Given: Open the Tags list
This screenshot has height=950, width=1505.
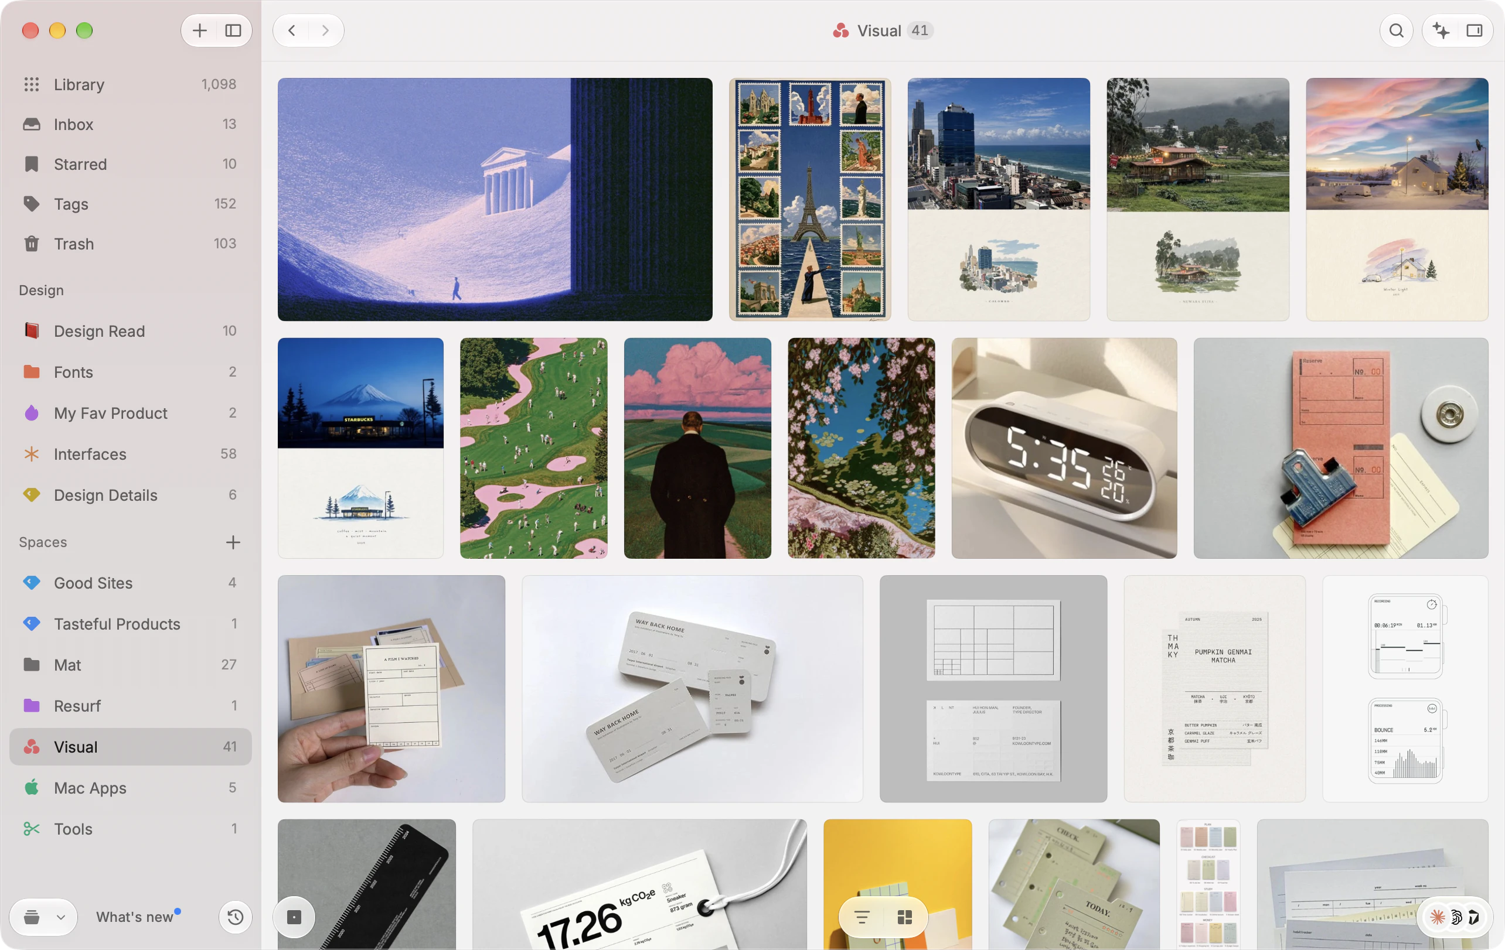Looking at the screenshot, I should pos(130,204).
